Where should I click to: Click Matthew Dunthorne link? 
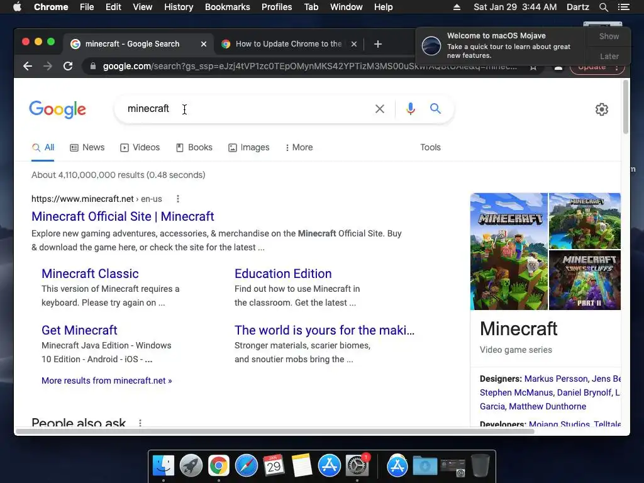coord(548,406)
